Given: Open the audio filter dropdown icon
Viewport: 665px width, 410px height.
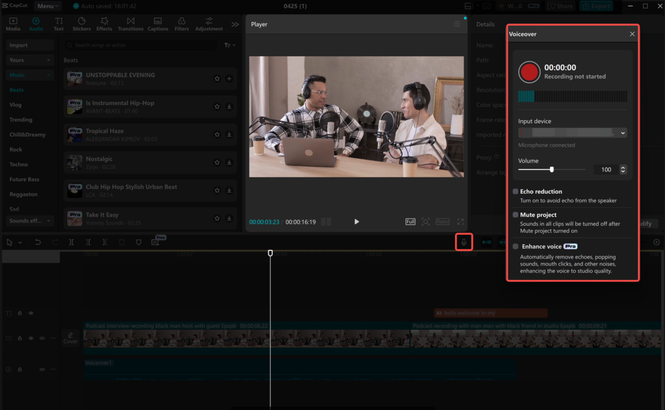Looking at the screenshot, I should tap(229, 45).
